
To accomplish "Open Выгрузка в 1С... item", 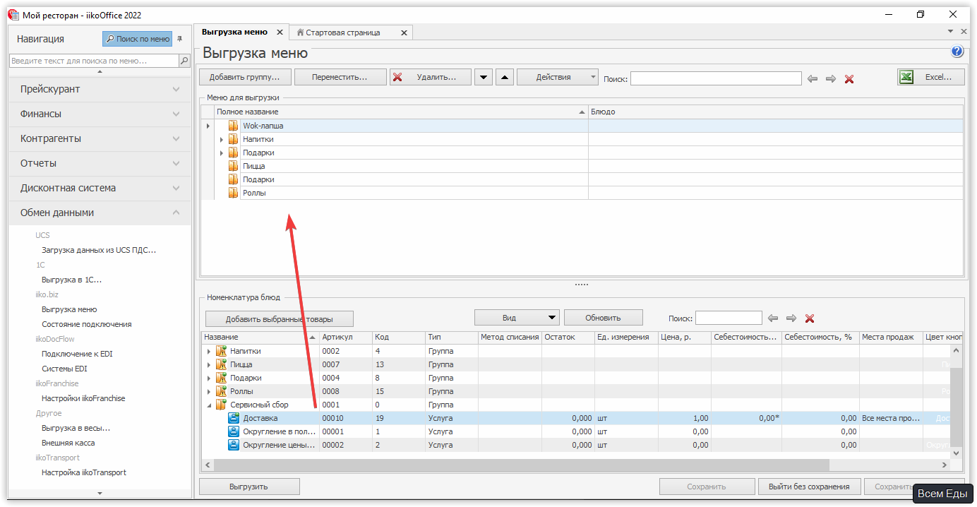I will 71,280.
